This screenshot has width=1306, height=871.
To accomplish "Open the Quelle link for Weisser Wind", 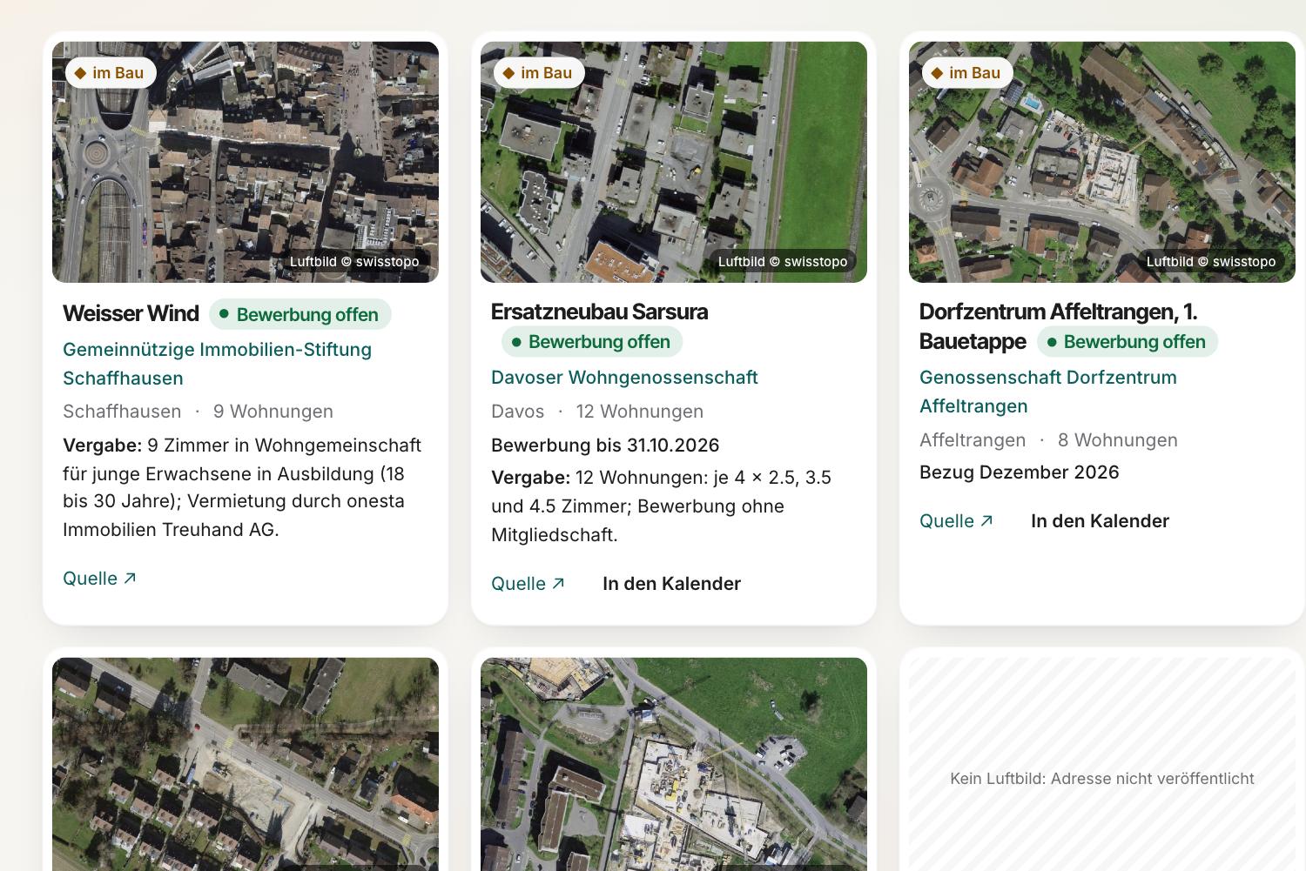I will point(99,579).
